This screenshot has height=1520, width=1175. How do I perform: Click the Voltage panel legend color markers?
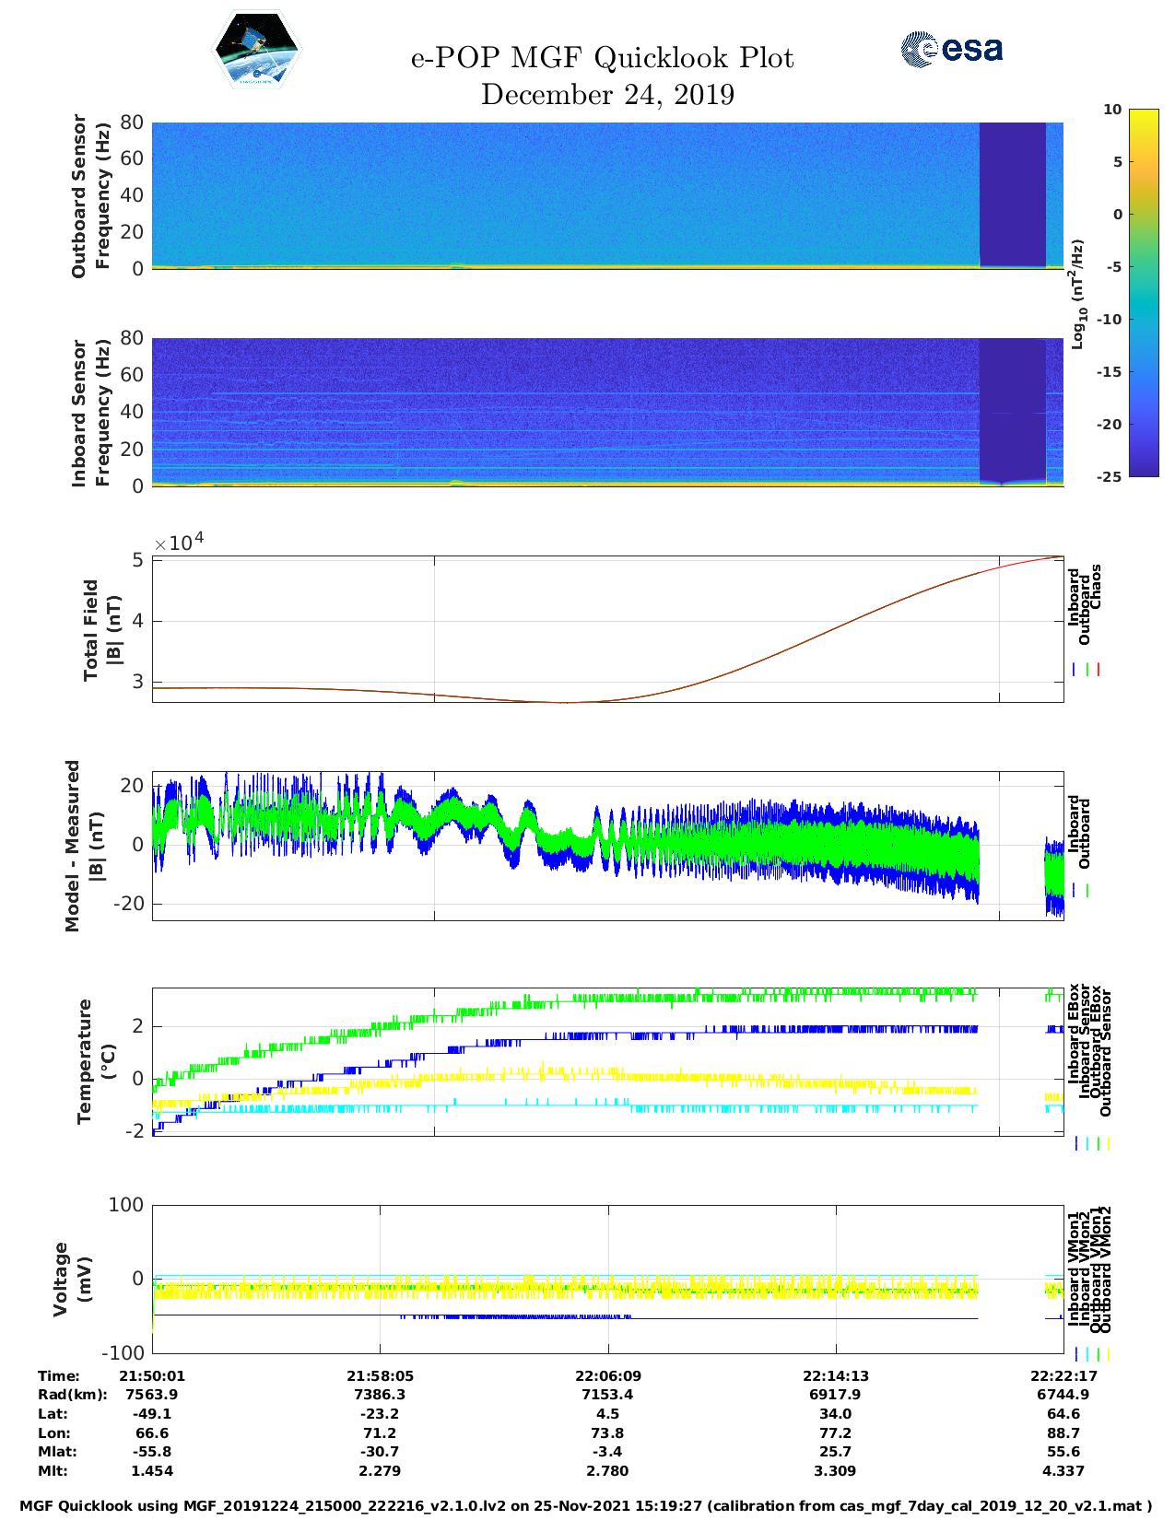tap(1091, 1354)
